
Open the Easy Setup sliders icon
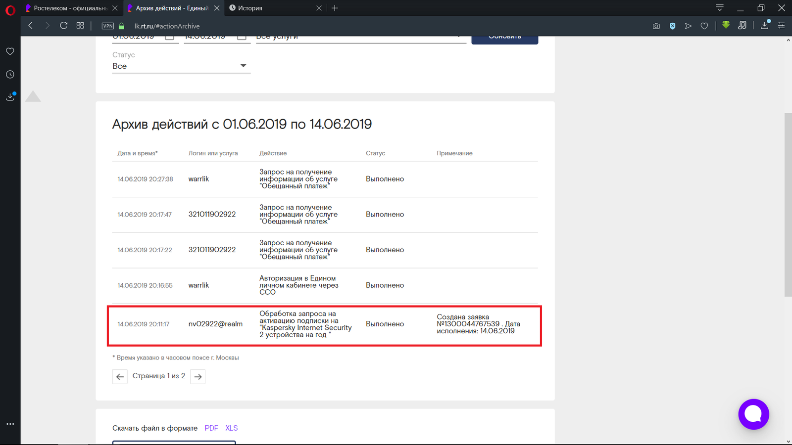point(781,26)
